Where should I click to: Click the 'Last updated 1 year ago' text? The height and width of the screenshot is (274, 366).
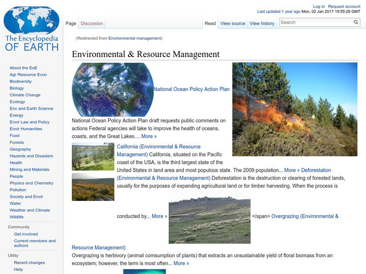tap(279, 11)
